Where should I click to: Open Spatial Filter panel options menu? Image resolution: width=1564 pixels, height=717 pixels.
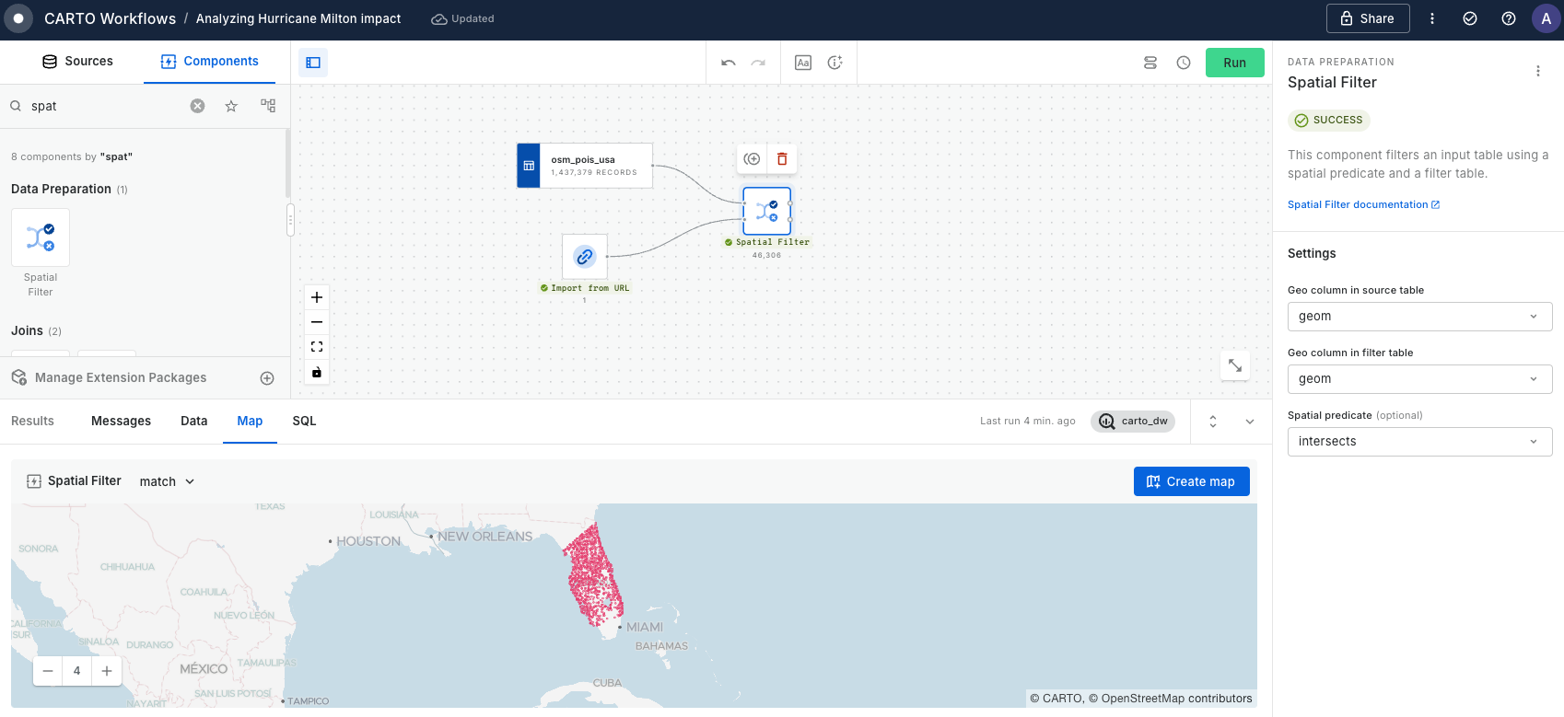coord(1537,71)
